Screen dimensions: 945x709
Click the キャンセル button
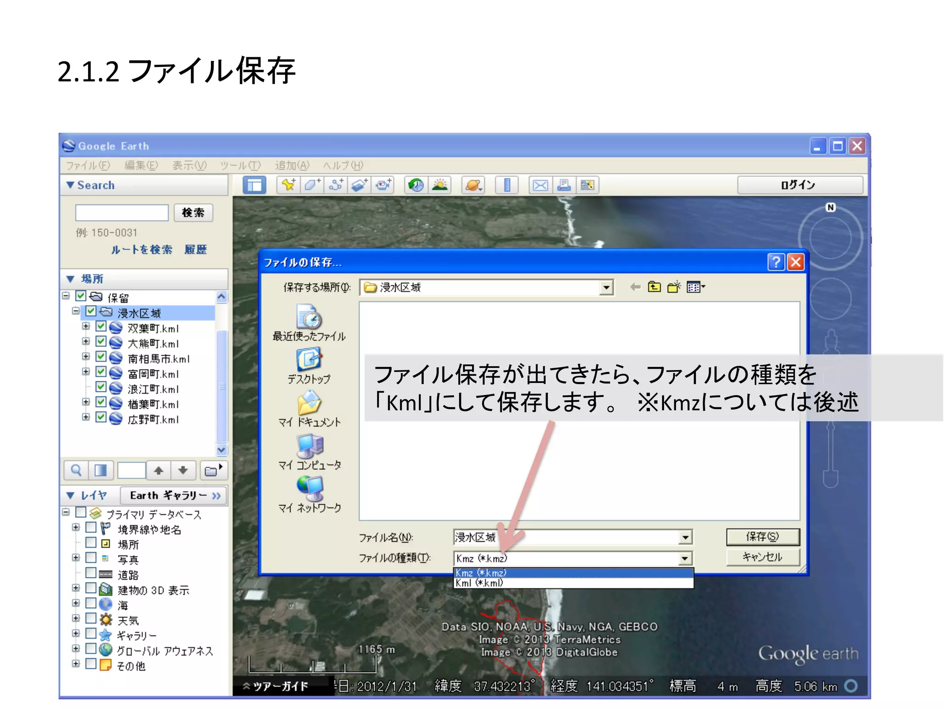click(763, 557)
